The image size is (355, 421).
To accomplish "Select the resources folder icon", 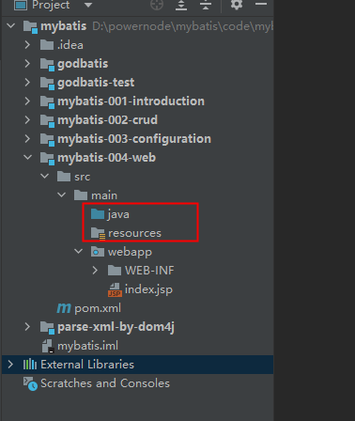I will [x=98, y=233].
